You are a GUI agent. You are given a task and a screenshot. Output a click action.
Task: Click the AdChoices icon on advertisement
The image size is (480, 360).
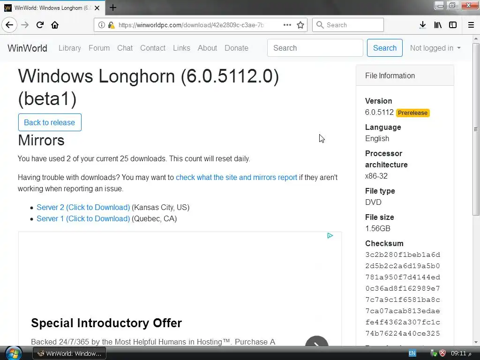[x=330, y=235]
